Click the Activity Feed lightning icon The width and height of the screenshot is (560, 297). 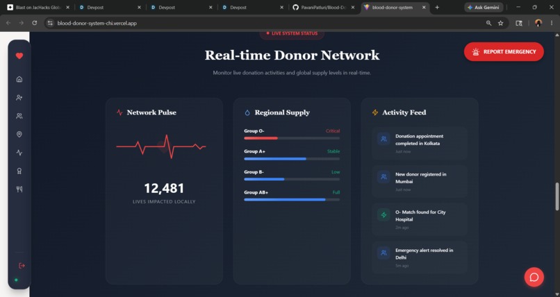[375, 112]
